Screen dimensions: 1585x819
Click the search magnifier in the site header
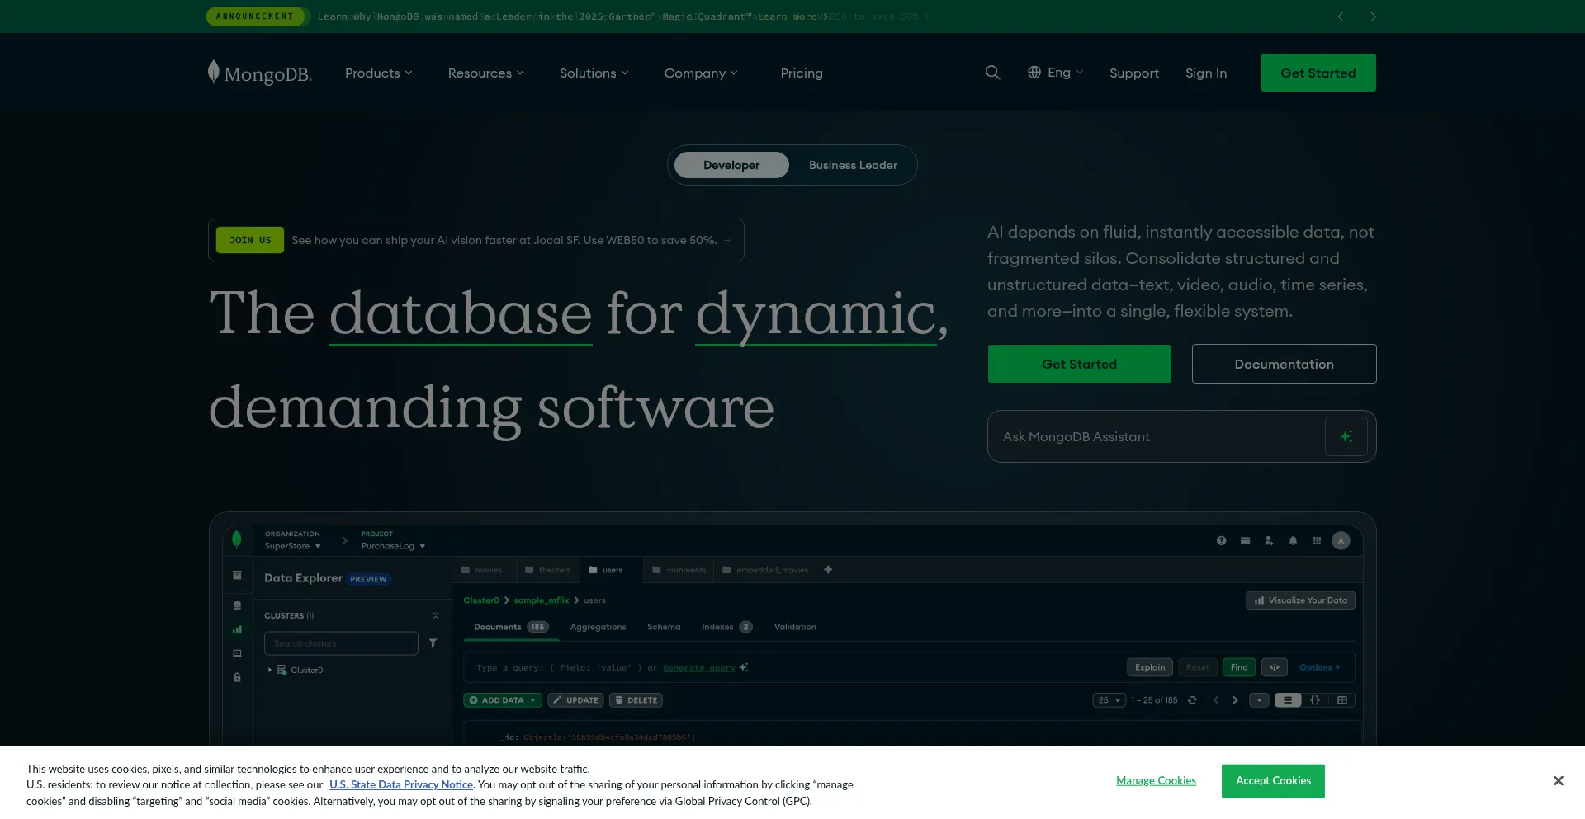point(992,73)
